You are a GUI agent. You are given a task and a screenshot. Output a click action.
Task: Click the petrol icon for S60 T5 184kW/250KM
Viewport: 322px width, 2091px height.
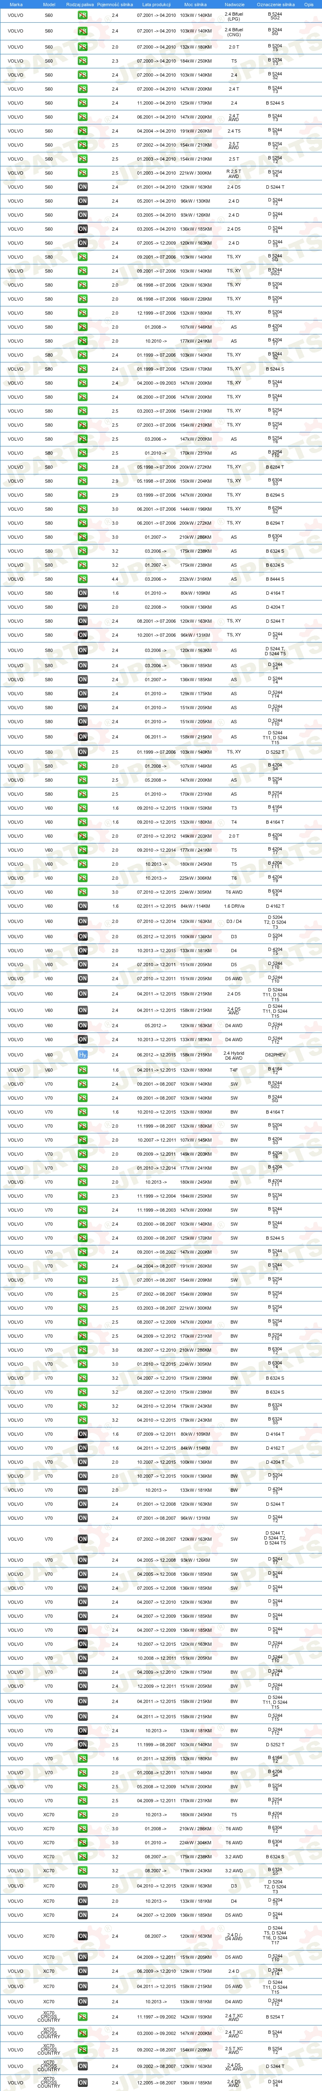83,61
